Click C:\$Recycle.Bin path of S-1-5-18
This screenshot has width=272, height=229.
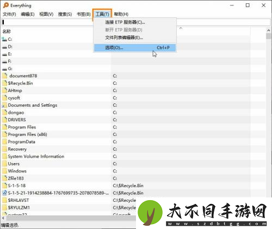click(x=128, y=185)
